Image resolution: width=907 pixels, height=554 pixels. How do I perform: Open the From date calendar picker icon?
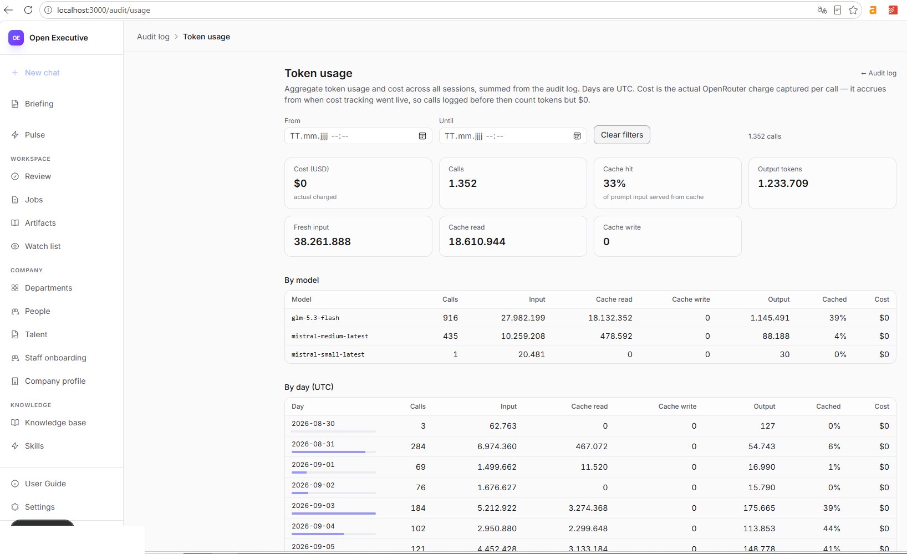click(422, 136)
